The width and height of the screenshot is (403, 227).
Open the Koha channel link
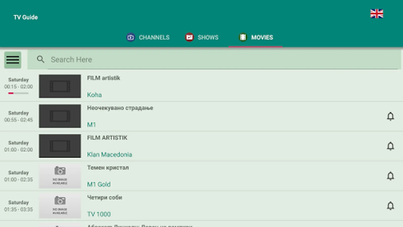point(94,95)
